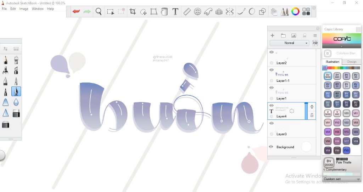363x192 pixels.
Task: Open the Copic Library swatches icon
Action: [306, 11]
